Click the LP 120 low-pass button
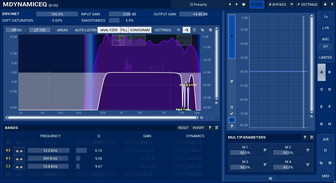The image size is (336, 183). tap(40, 30)
